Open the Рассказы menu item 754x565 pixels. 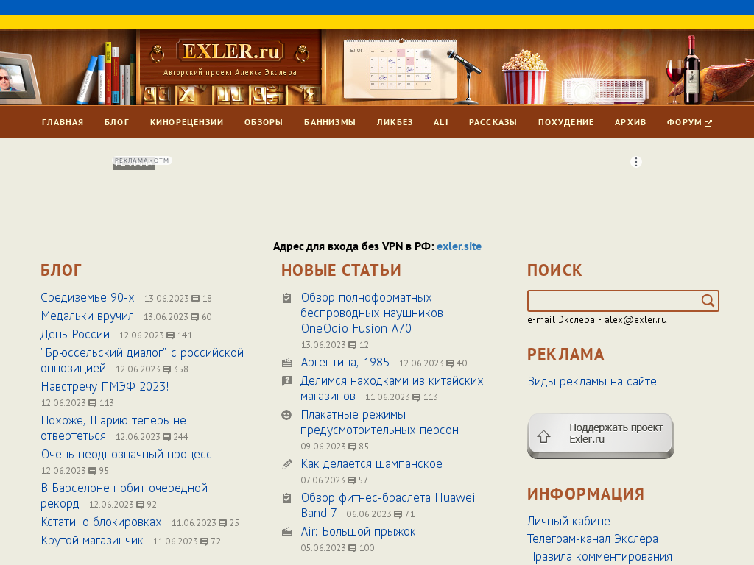point(493,123)
